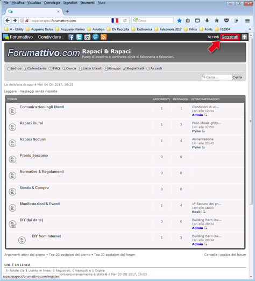Open the Modifica menu
This screenshot has height=281, width=255.
pos(18,3)
